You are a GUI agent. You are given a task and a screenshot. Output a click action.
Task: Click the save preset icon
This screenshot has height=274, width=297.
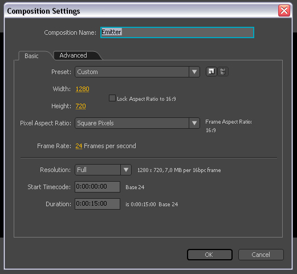pyautogui.click(x=211, y=72)
